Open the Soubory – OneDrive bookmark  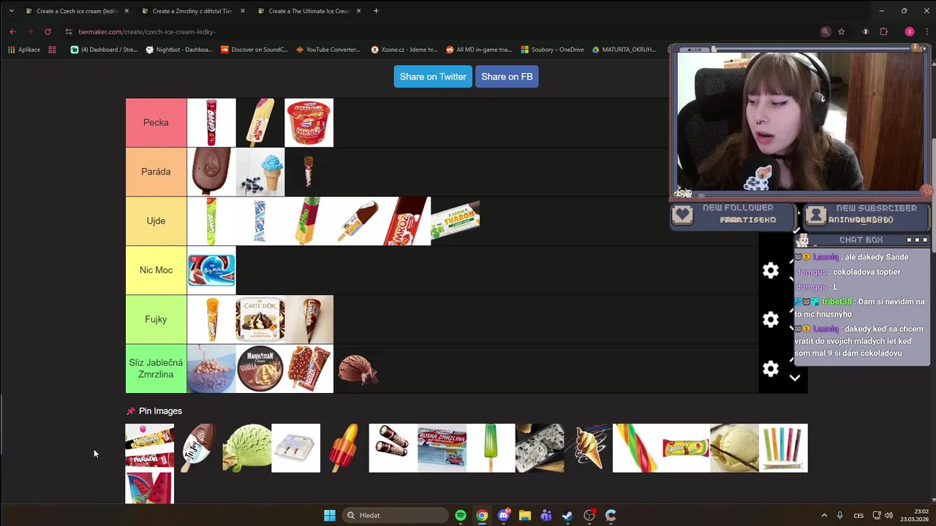tap(552, 50)
